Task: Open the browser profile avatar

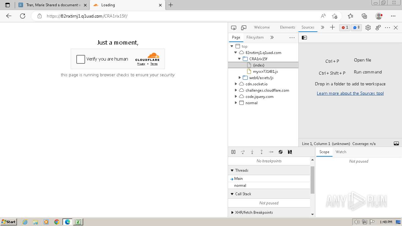Action: coord(379,16)
